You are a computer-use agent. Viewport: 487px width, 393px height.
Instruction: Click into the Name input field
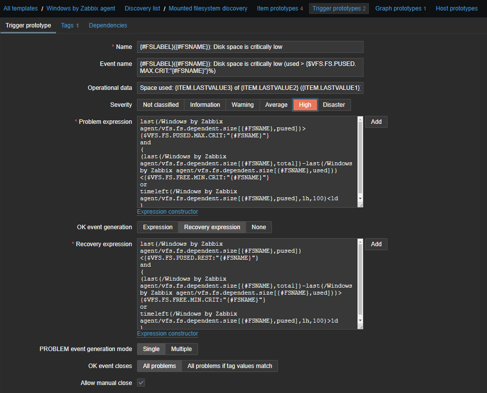tap(250, 47)
